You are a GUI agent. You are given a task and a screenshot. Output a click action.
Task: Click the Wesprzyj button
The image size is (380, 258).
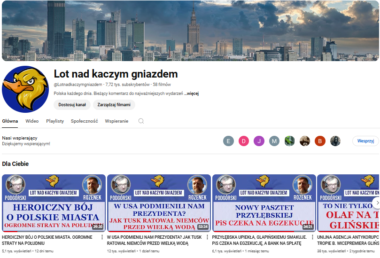point(366,141)
